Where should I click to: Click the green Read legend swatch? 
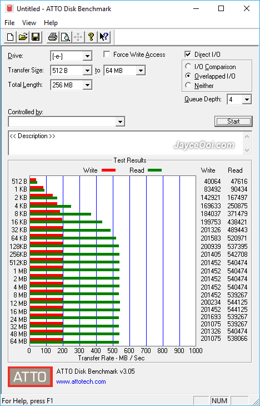pos(154,170)
